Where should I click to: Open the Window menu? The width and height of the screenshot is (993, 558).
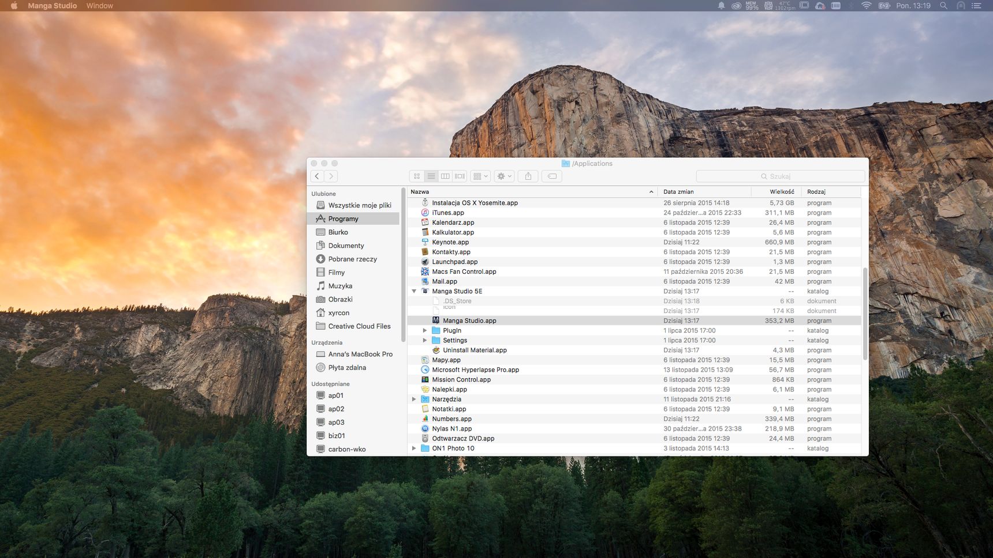point(100,6)
